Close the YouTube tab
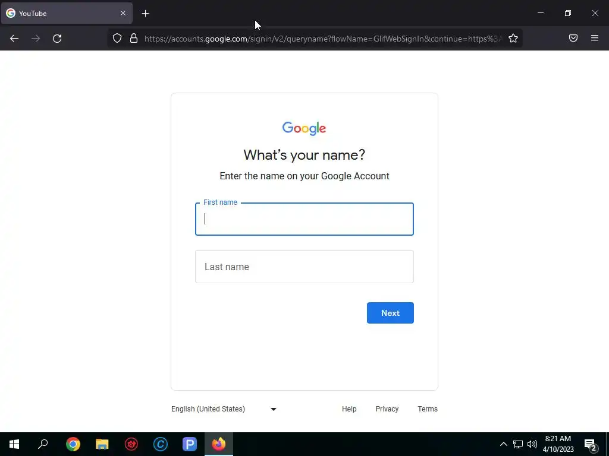This screenshot has height=456, width=609. pos(123,13)
